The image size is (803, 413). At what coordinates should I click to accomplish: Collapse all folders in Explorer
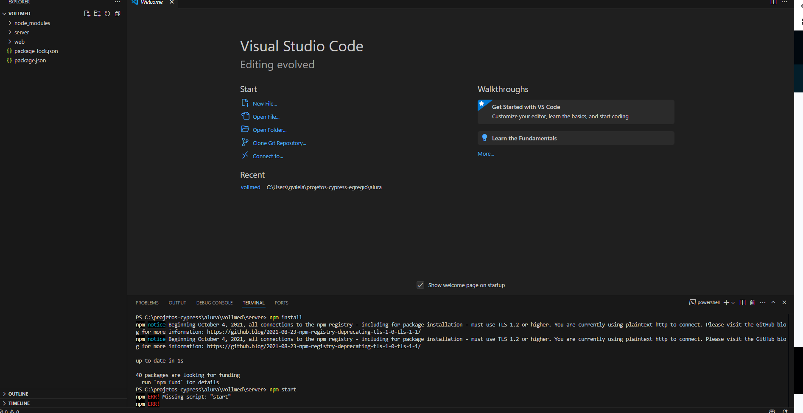118,14
